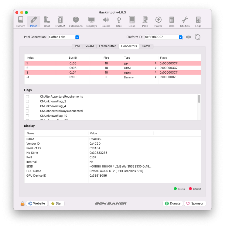The image size is (225, 228).
Task: Open the System toolbar section
Action: coord(20,22)
